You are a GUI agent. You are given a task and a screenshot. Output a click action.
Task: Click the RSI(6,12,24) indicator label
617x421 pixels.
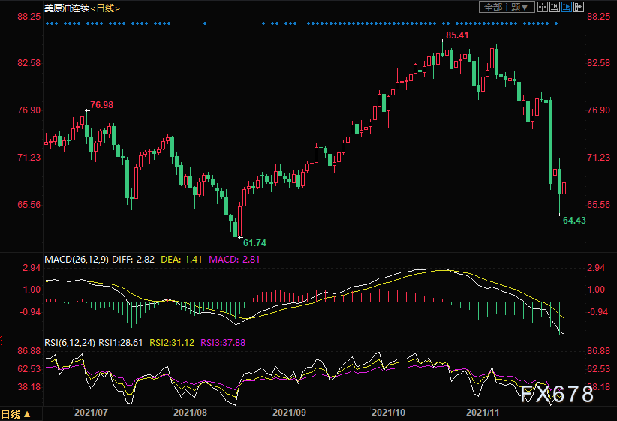[70, 343]
